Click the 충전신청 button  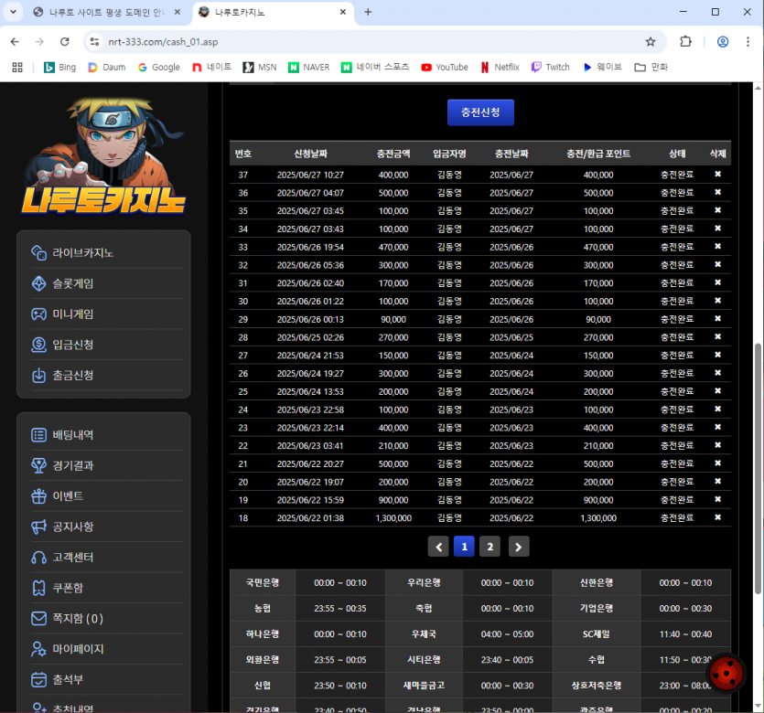tap(480, 112)
